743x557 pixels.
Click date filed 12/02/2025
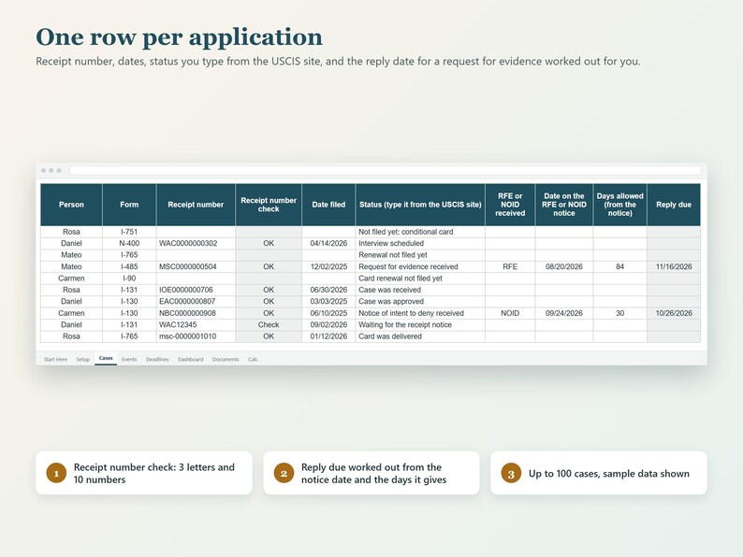click(328, 266)
